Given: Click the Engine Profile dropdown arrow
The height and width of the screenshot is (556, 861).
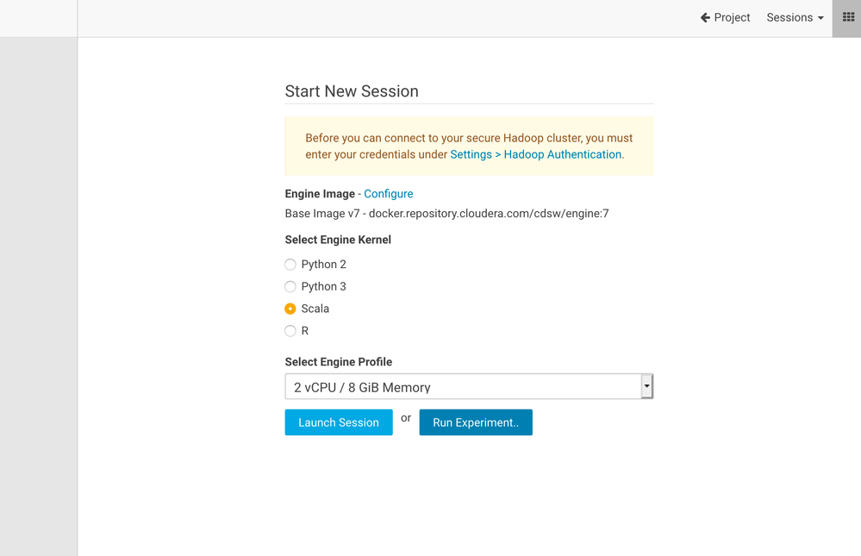Looking at the screenshot, I should pyautogui.click(x=646, y=387).
